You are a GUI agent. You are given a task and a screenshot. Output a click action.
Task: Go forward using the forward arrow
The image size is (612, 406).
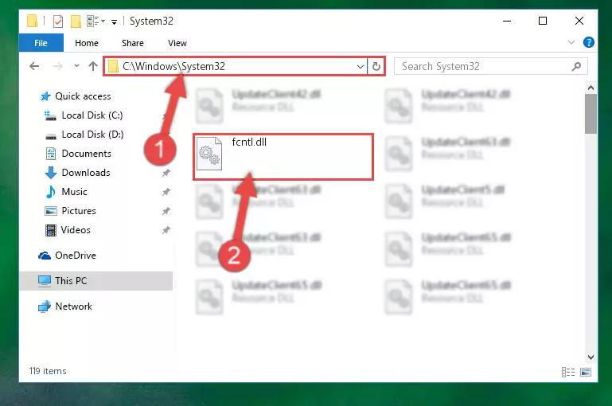pyautogui.click(x=58, y=66)
